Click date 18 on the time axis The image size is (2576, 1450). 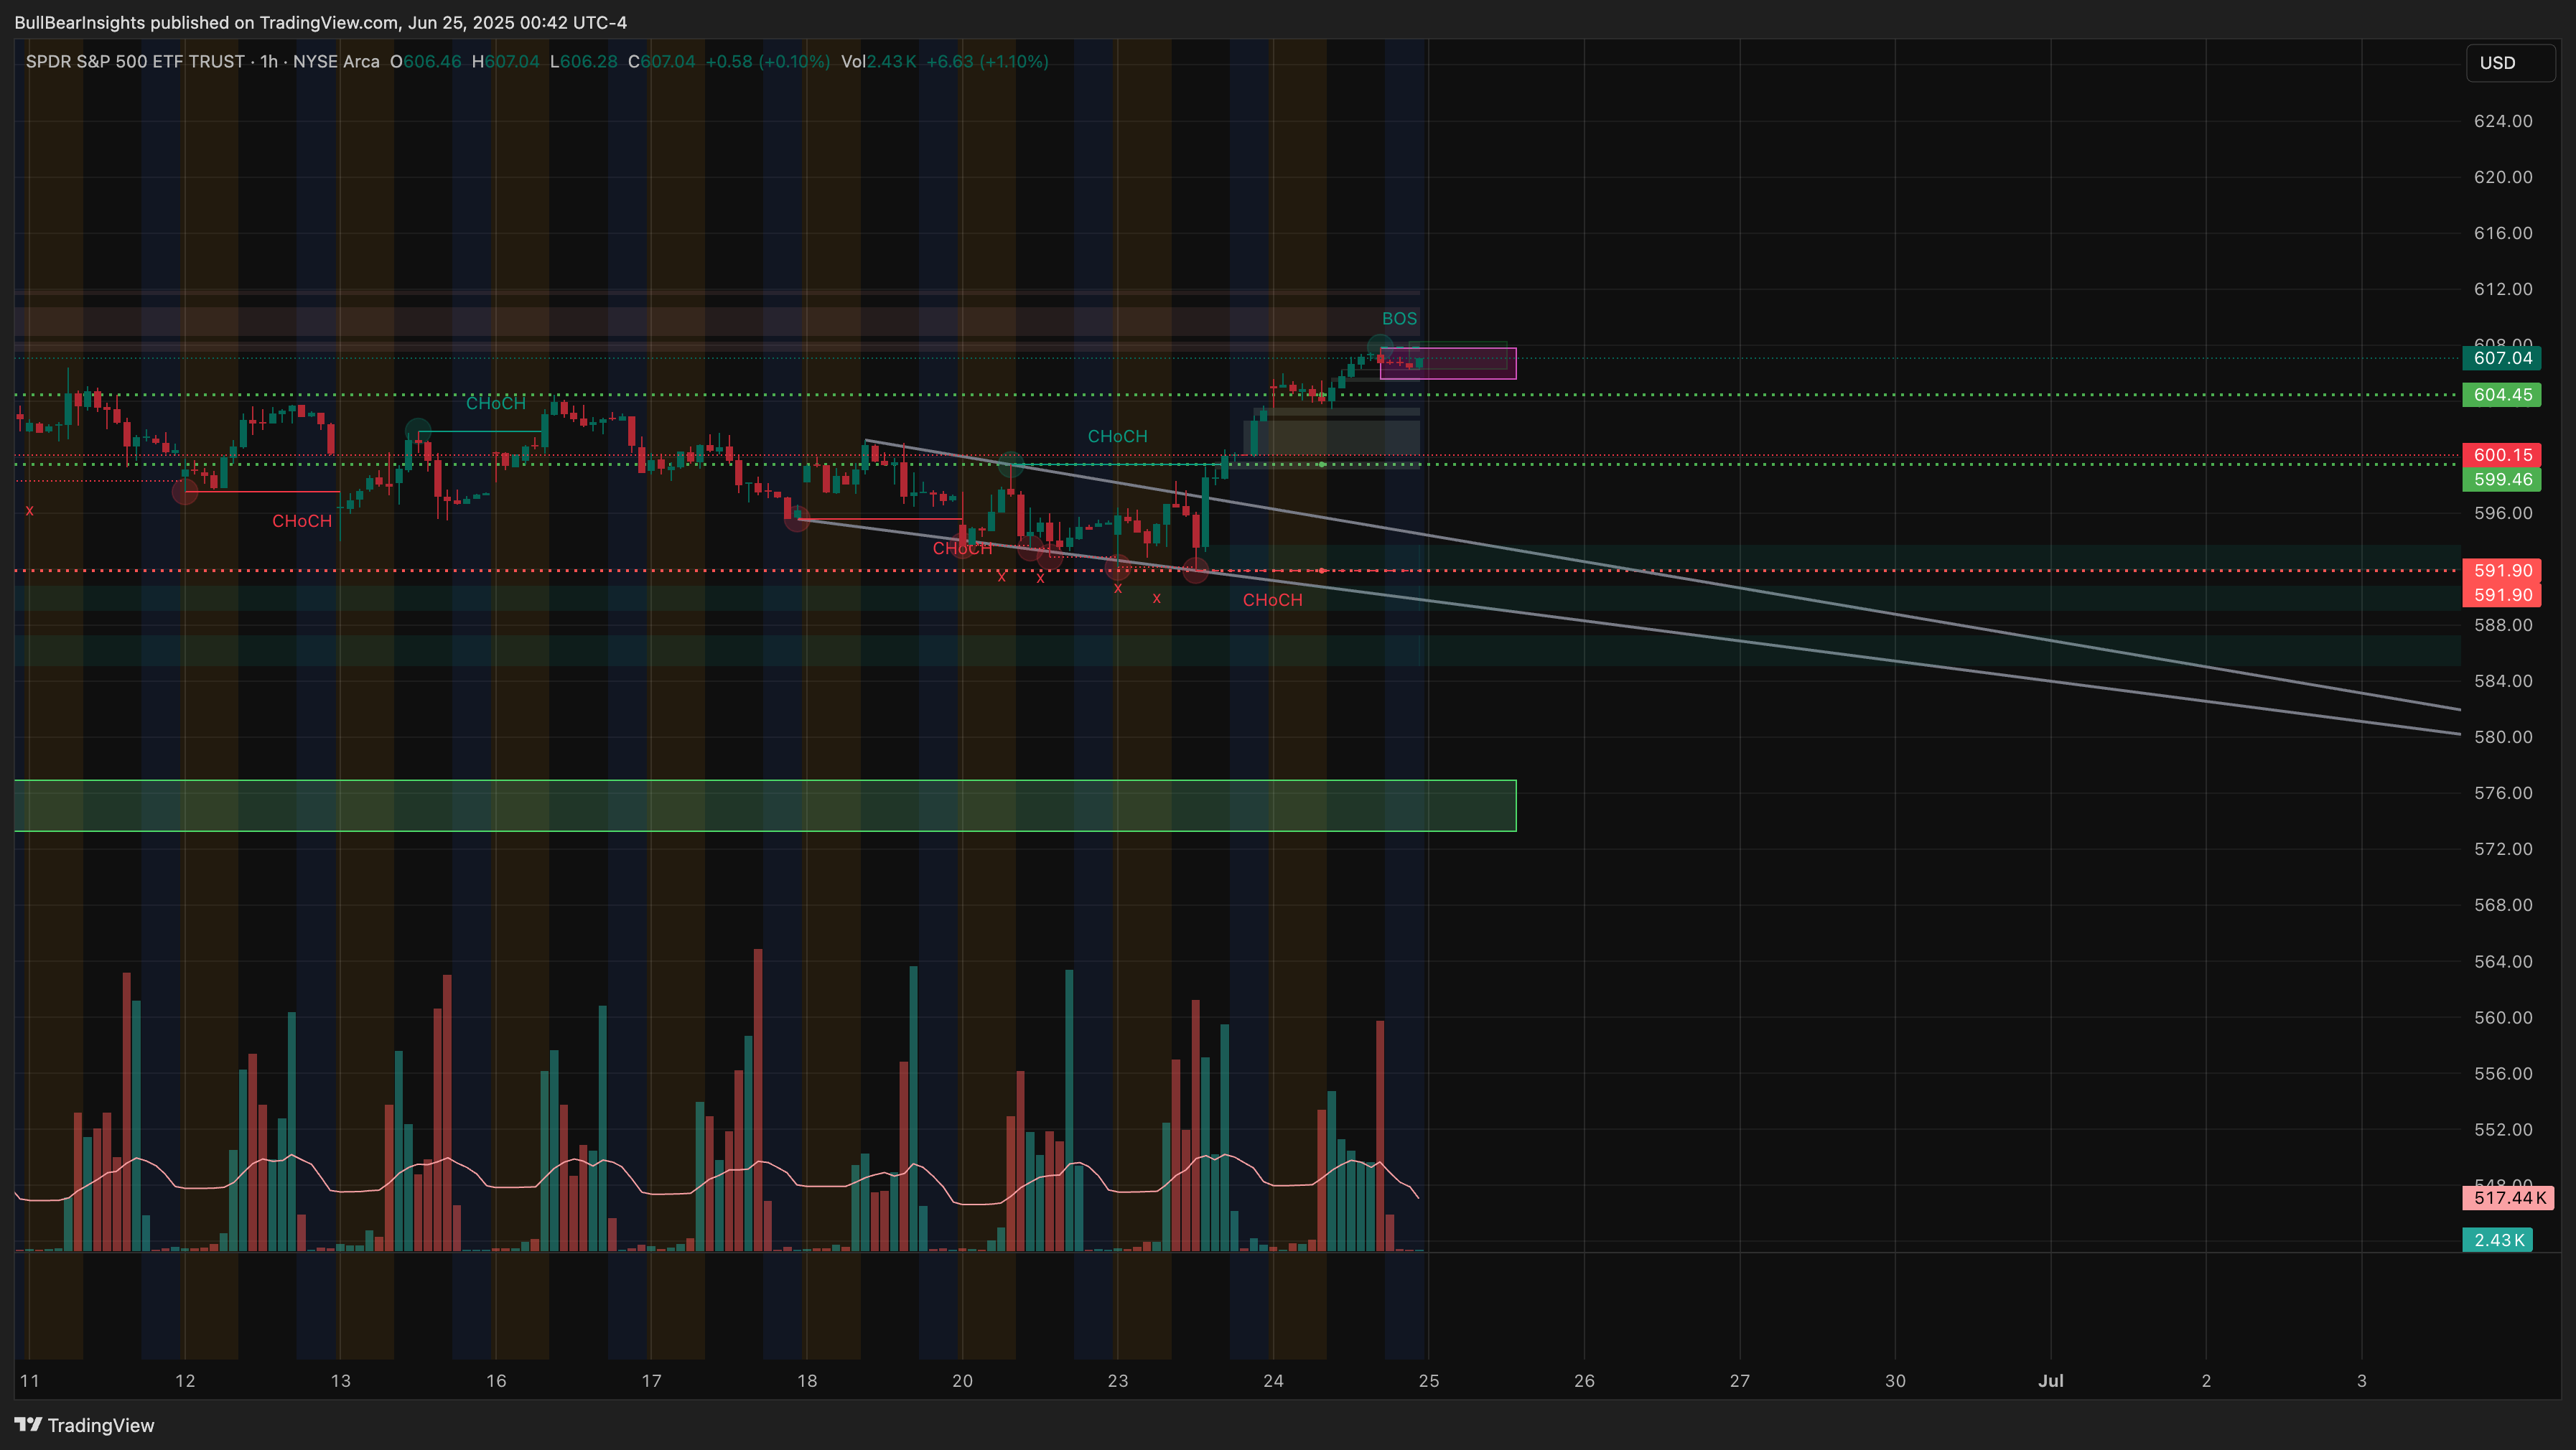[x=807, y=1381]
